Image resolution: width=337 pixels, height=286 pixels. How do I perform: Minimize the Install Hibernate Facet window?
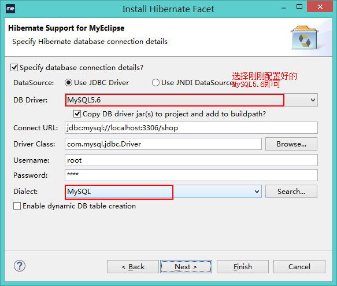pyautogui.click(x=284, y=8)
